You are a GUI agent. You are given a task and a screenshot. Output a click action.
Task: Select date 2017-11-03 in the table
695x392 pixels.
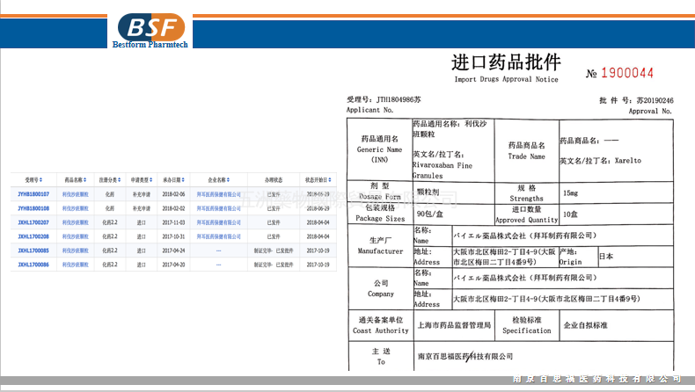click(x=173, y=222)
